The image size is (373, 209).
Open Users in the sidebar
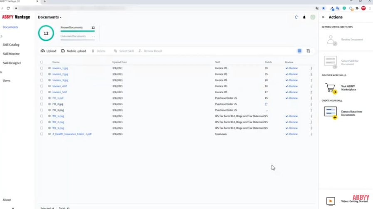point(6,80)
